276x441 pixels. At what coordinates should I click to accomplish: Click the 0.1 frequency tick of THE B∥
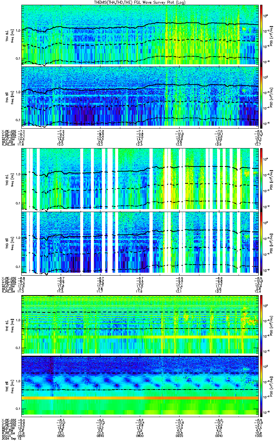[x=18, y=409]
